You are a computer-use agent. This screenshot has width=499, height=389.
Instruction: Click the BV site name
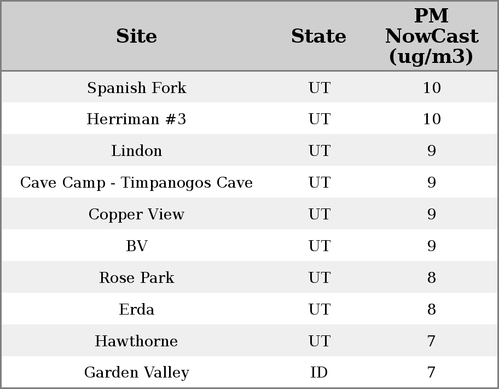point(136,246)
